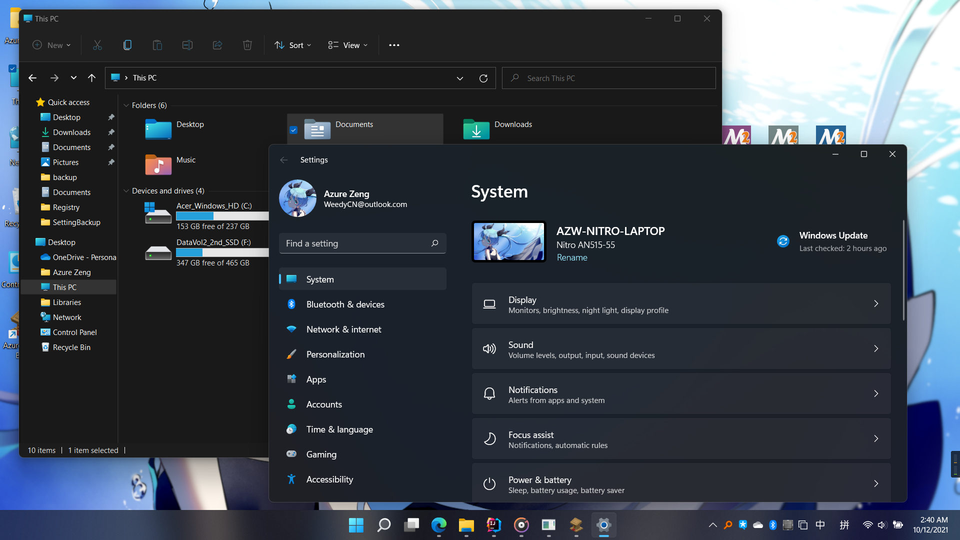Open the Sort menu
This screenshot has width=960, height=540.
[292, 45]
